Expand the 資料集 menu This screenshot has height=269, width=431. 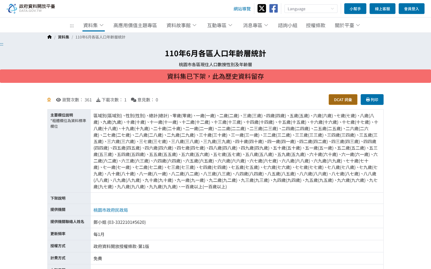pyautogui.click(x=93, y=25)
